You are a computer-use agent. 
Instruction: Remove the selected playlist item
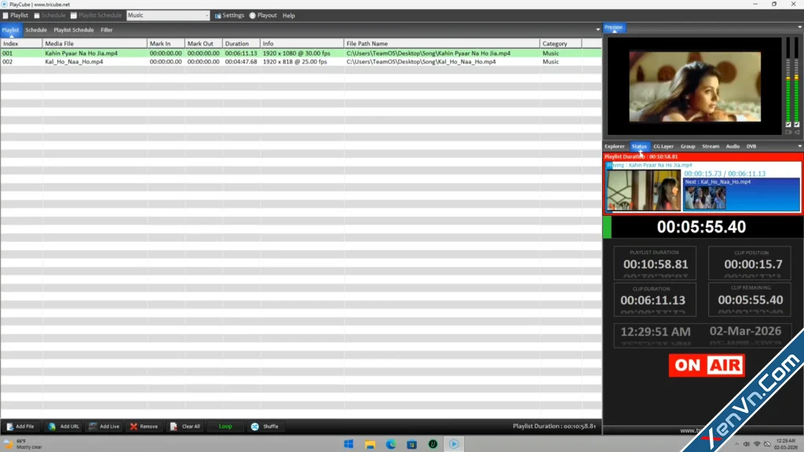click(x=144, y=426)
